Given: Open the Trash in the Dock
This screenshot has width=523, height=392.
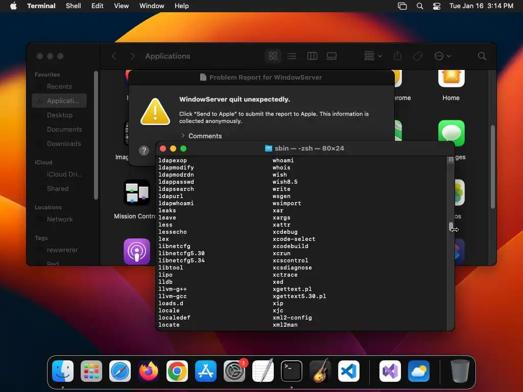Looking at the screenshot, I should [460, 371].
